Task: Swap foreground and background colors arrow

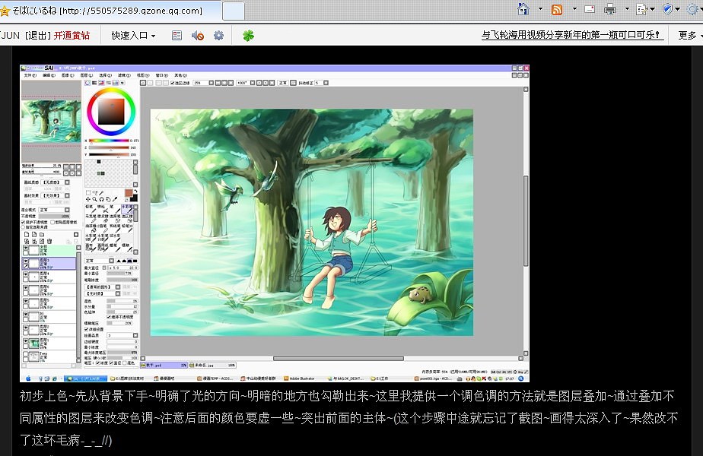Action: [x=135, y=192]
